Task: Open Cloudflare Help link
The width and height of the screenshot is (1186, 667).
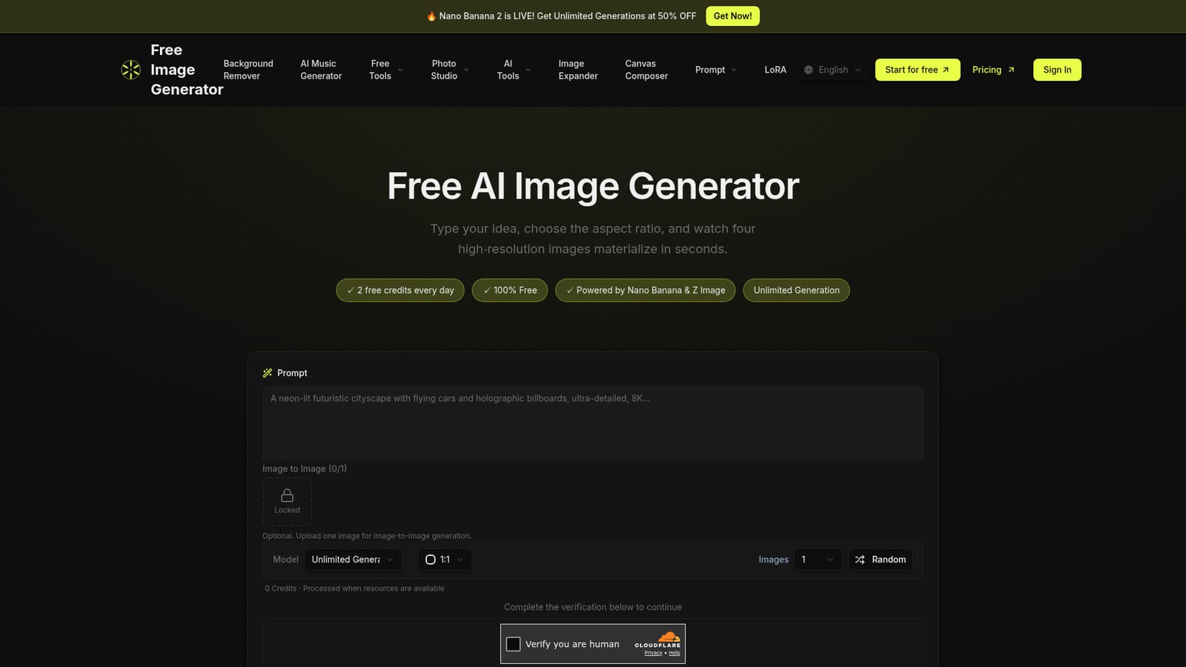Action: point(675,653)
